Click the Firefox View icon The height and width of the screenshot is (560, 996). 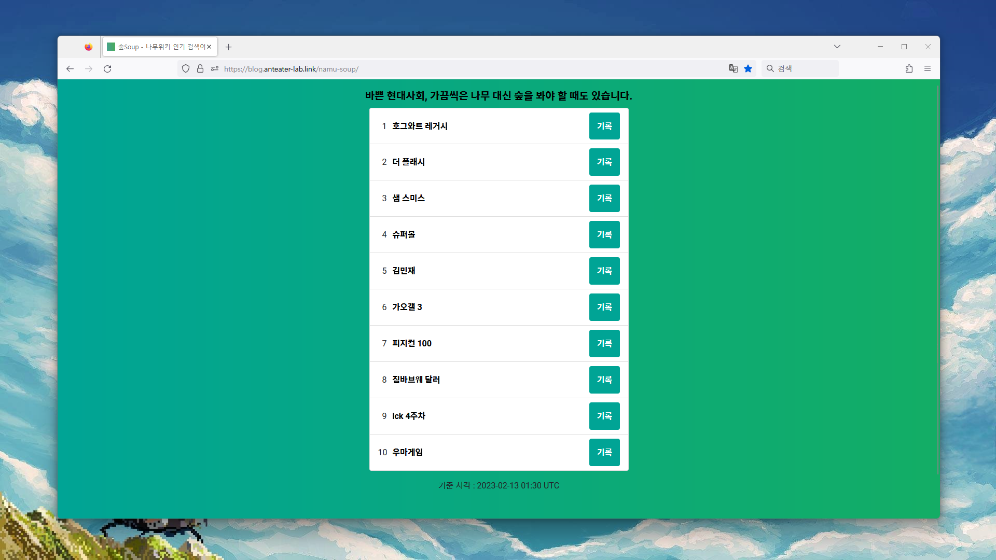tap(89, 47)
